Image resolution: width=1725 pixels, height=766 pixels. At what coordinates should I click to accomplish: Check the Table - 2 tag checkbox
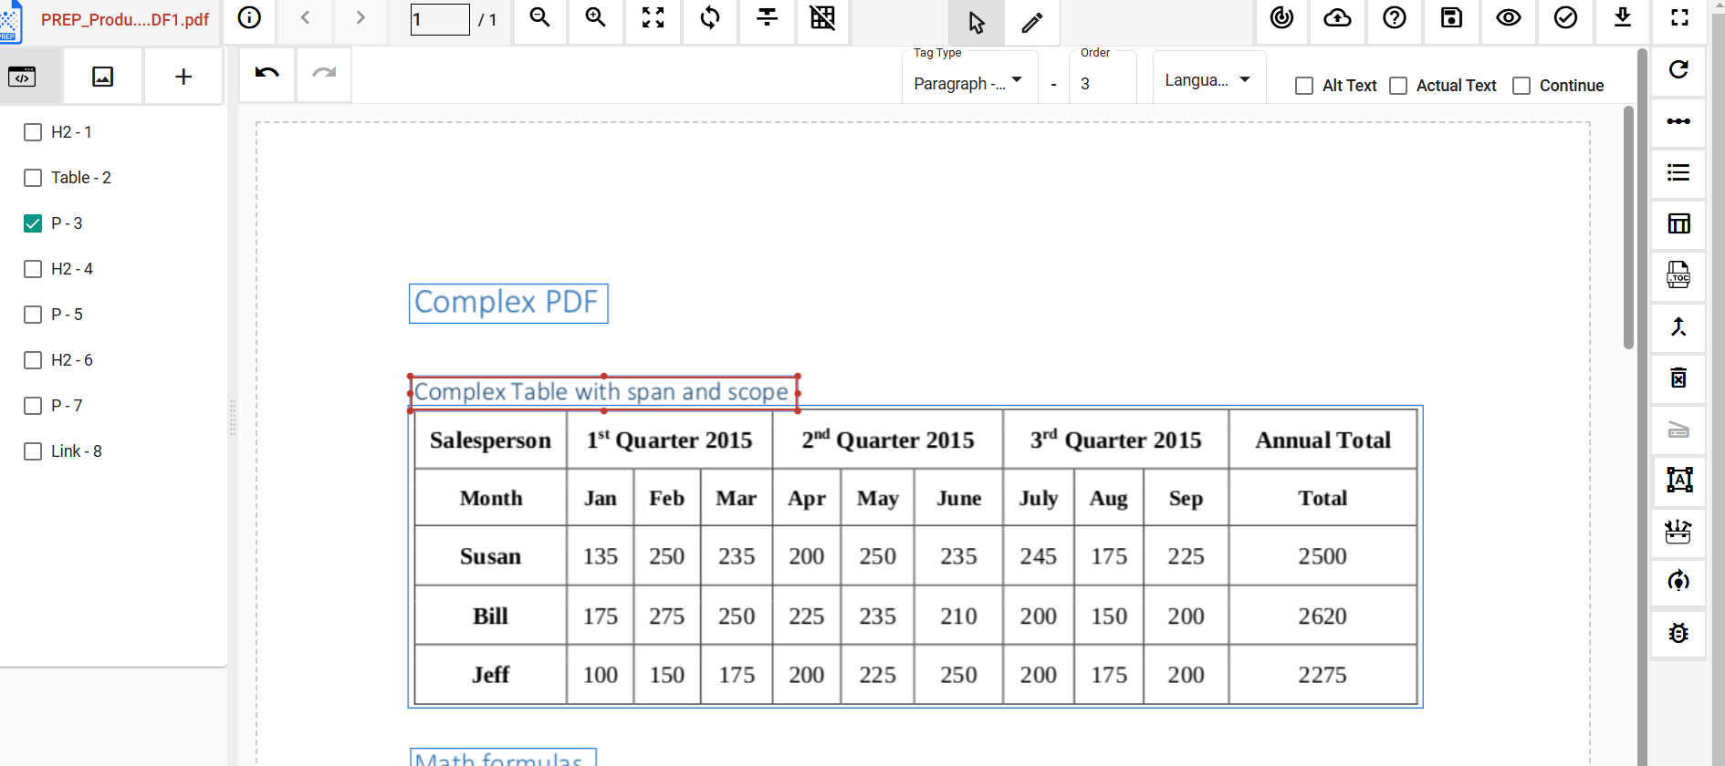33,178
